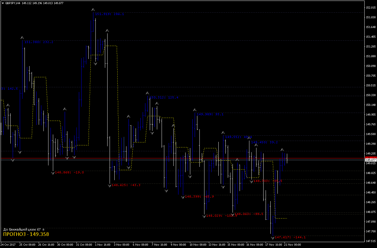The image size is (377, 248).
Task: Click the 149.955 value on the price scale
Action: [x=370, y=114]
